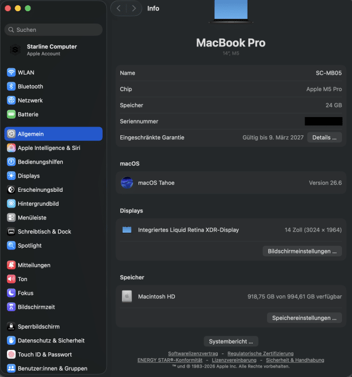This screenshot has width=352, height=377.
Task: Click the integrated display monitor icon
Action: point(127,230)
